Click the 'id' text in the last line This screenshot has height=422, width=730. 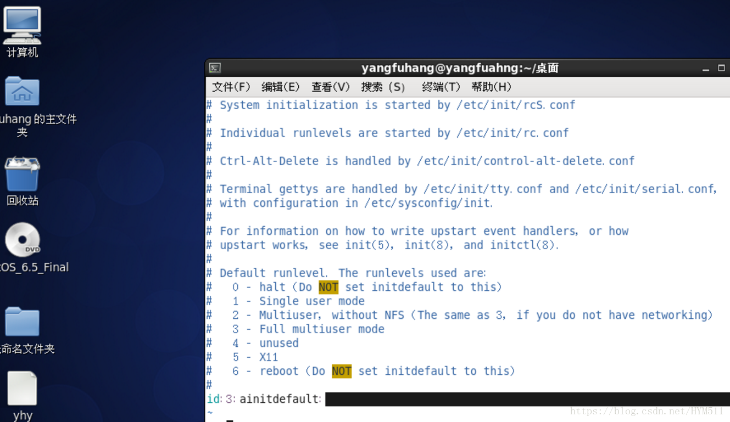click(214, 399)
